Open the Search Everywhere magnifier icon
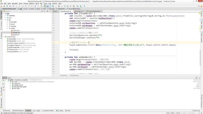203x114 pixels. pyautogui.click(x=199, y=6)
